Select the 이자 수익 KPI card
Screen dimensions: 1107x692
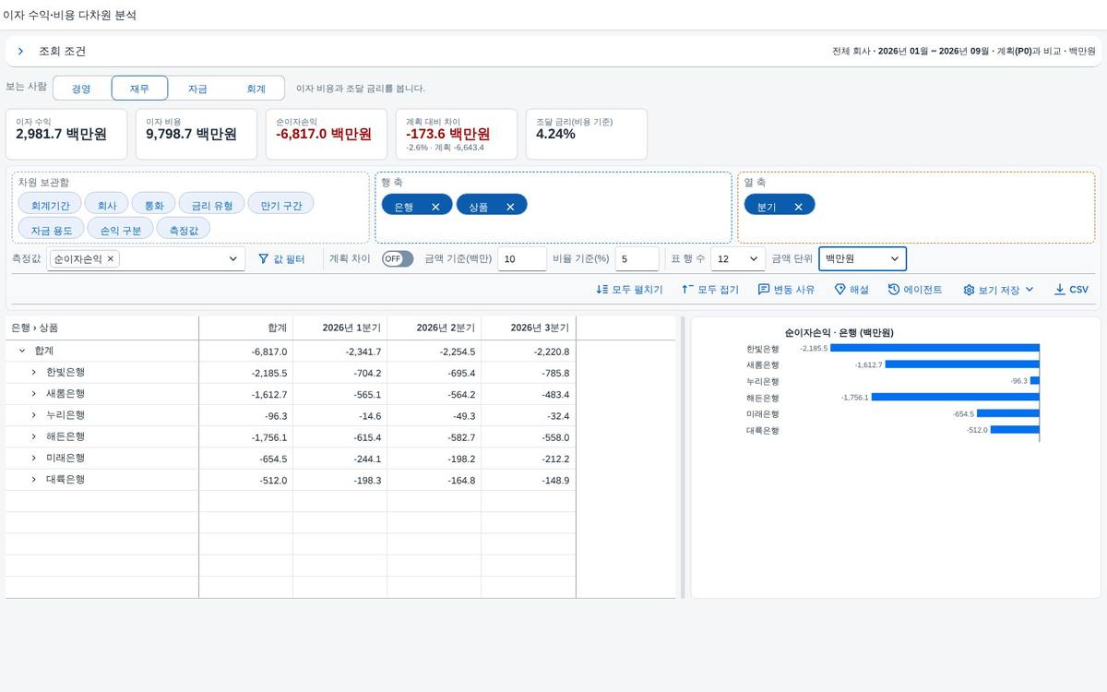[67, 134]
